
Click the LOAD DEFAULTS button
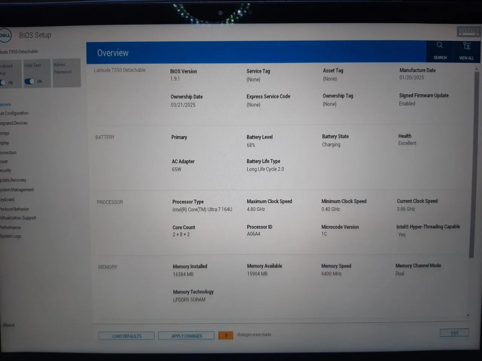tap(127, 336)
